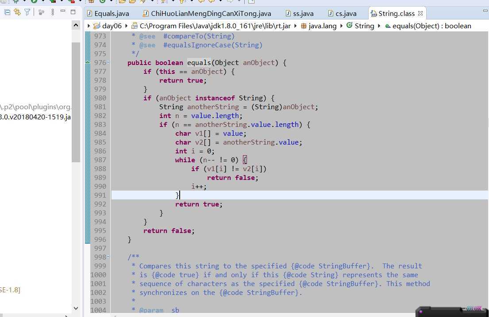
Task: Click the String class icon in breadcrumb
Action: point(350,25)
